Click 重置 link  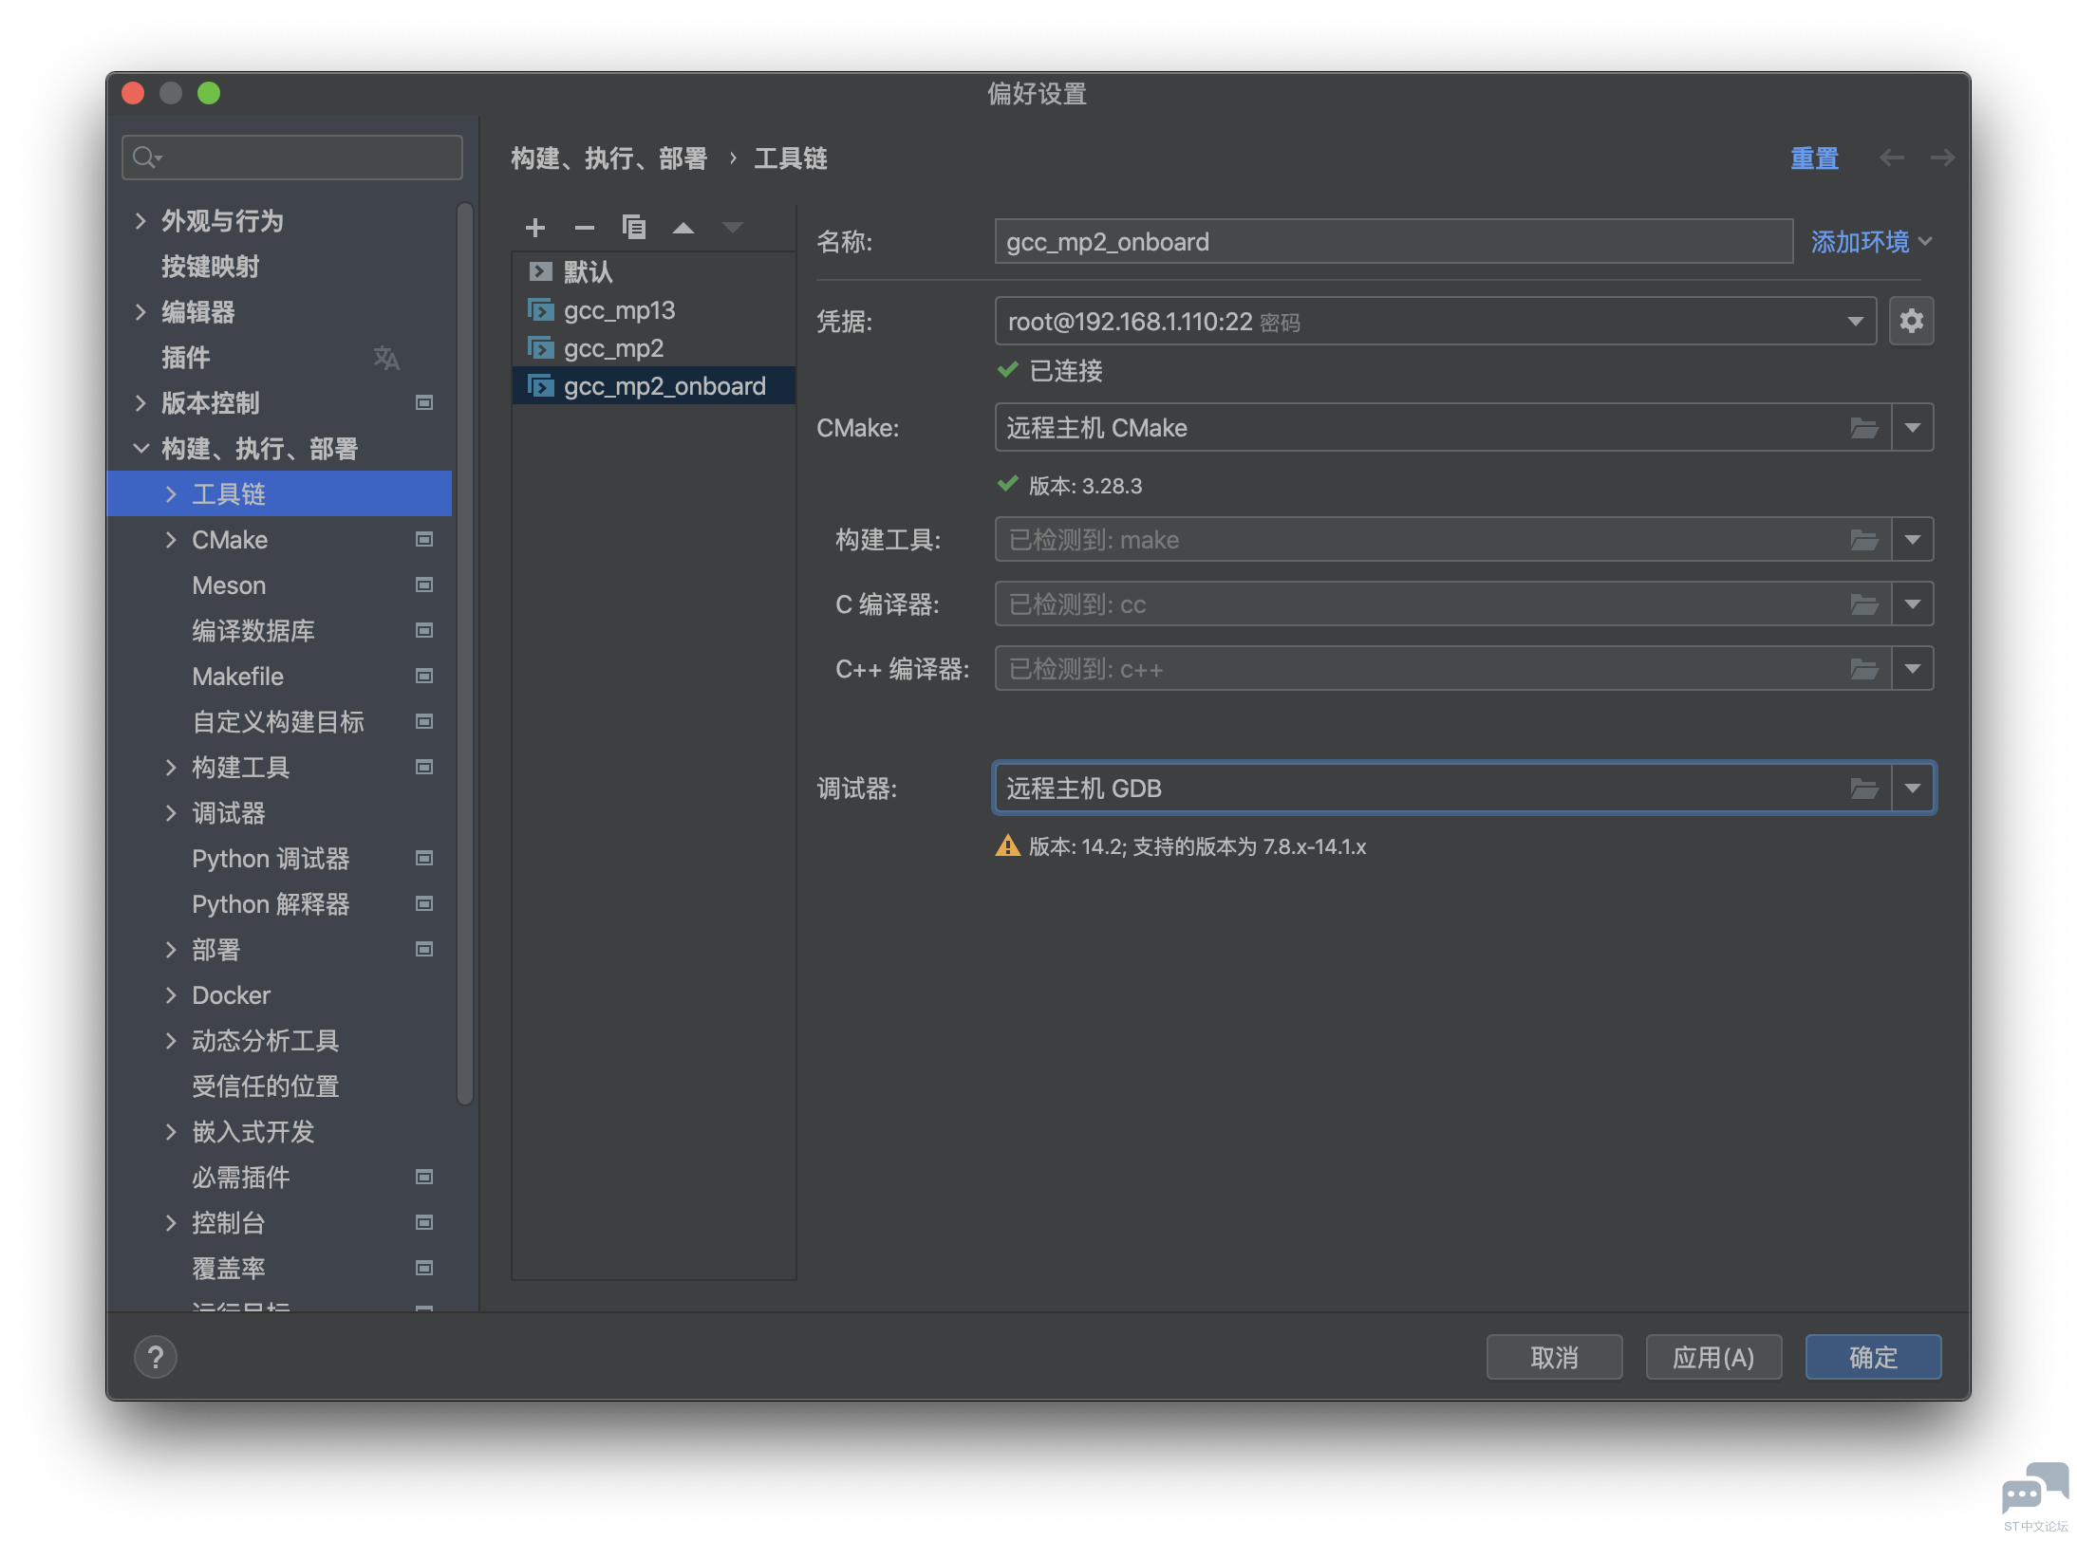(1814, 158)
